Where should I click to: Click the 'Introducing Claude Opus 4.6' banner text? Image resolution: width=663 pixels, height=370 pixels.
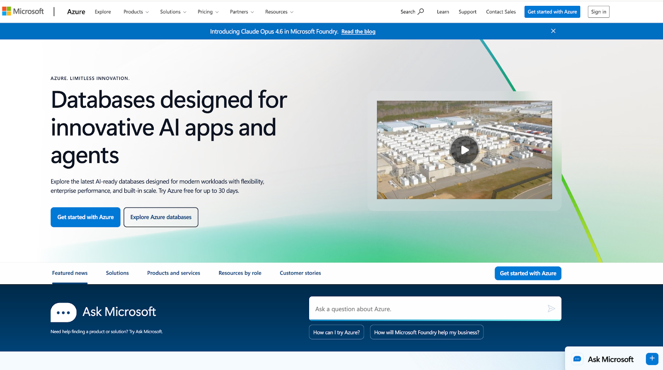click(274, 31)
